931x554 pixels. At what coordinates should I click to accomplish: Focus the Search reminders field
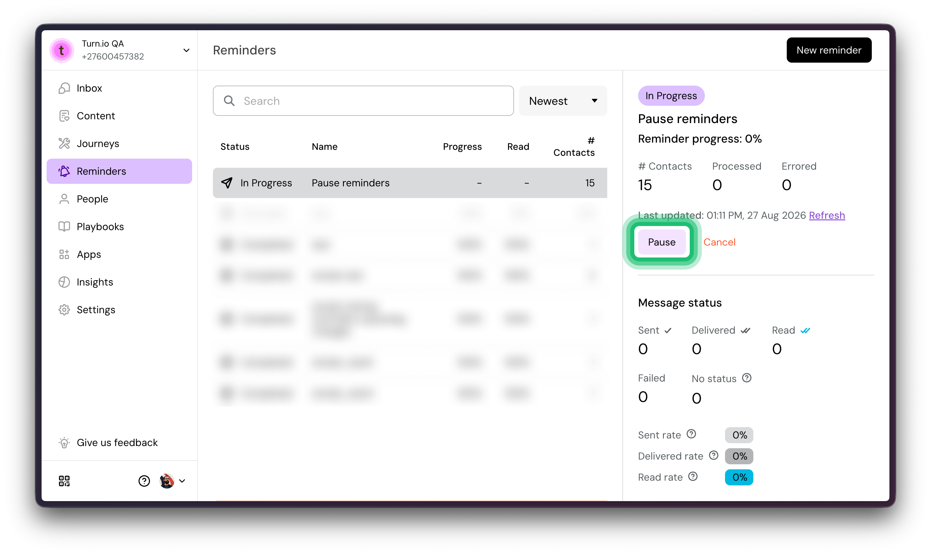(363, 101)
